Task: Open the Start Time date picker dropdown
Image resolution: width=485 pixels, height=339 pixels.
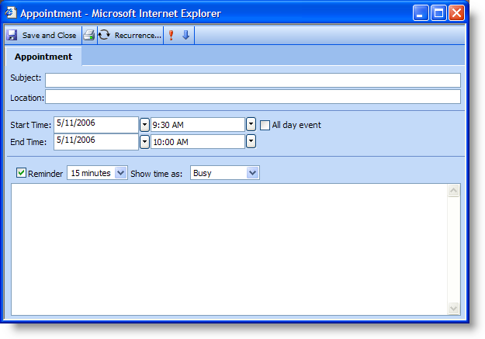Action: [x=144, y=125]
